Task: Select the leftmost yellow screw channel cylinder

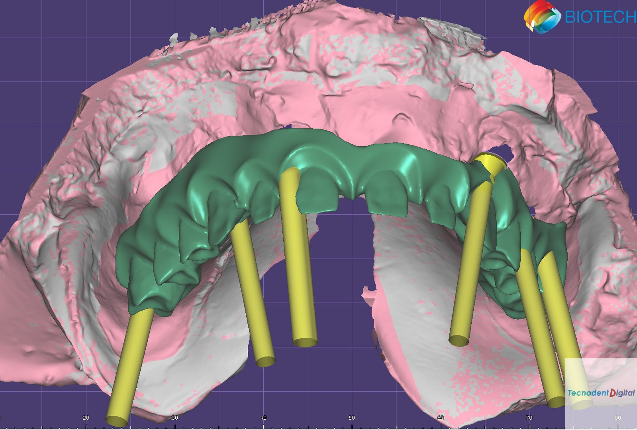Action: coord(129,367)
